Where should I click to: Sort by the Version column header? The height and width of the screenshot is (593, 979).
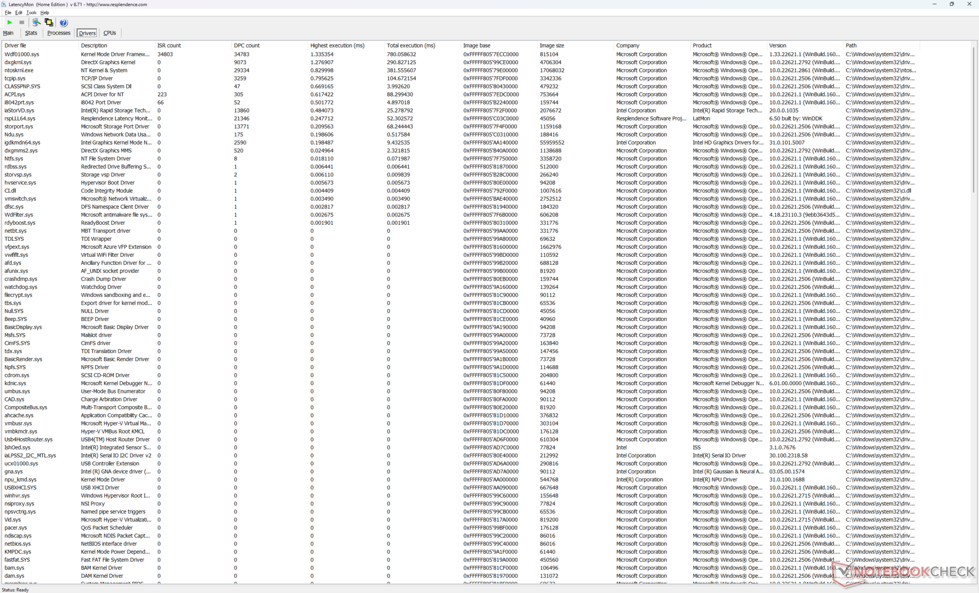(x=805, y=45)
